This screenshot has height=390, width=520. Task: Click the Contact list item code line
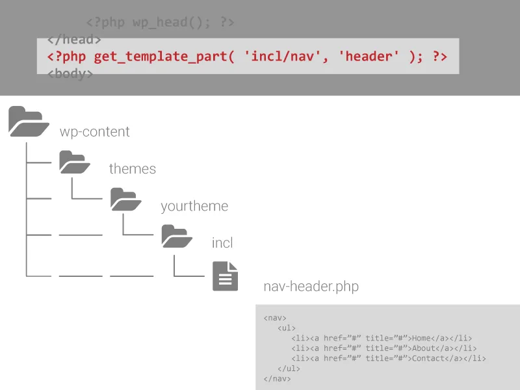(389, 359)
